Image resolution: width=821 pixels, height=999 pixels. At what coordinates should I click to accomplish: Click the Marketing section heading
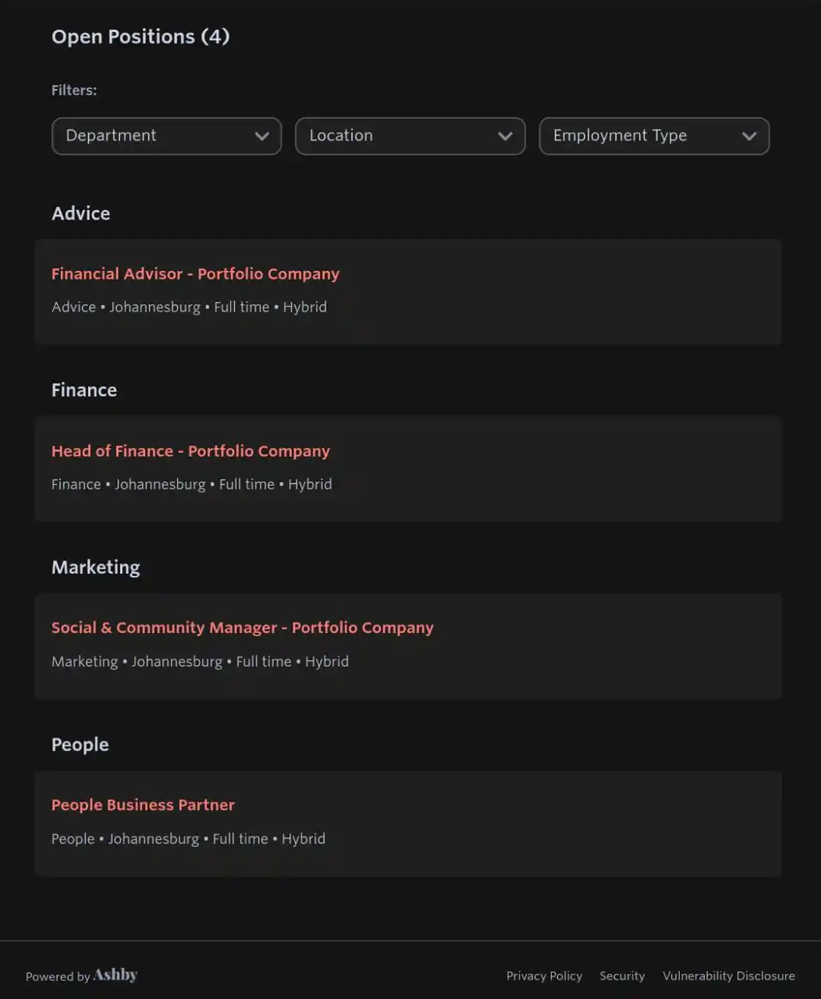pyautogui.click(x=96, y=567)
